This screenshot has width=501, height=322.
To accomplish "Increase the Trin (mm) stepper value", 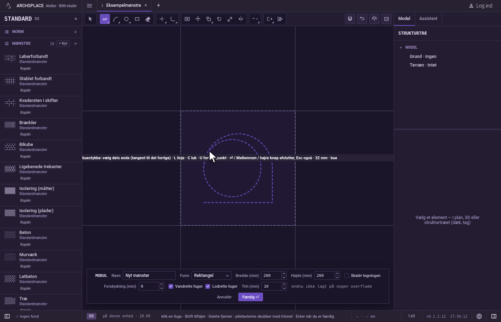I will pyautogui.click(x=284, y=284).
